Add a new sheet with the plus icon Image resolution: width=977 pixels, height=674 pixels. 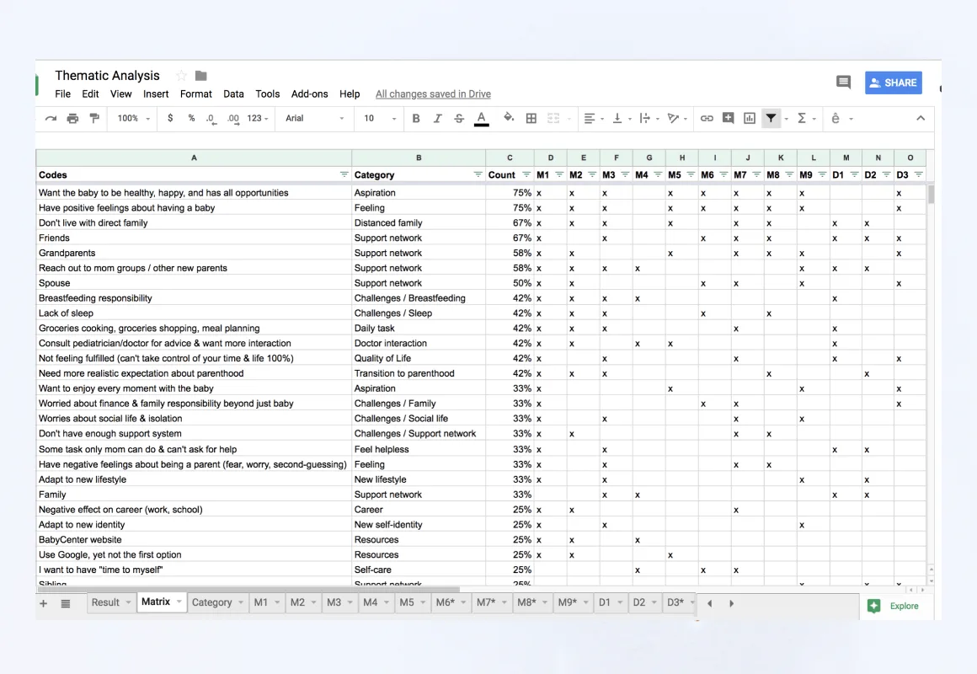(x=42, y=602)
